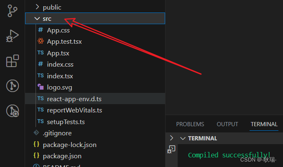
Task: Switch to the OUTPUT panel tab
Action: [x=227, y=124]
